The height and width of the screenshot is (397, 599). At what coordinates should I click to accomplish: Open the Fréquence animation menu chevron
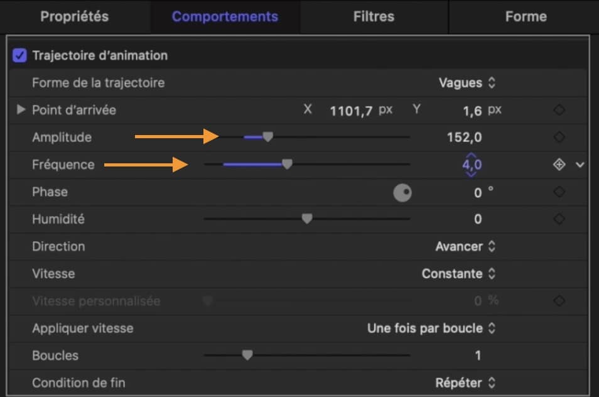tap(580, 165)
